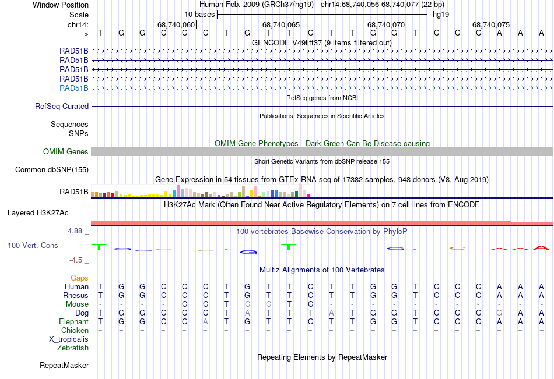Image resolution: width=554 pixels, height=379 pixels.
Task: Click the chr14 coordinate range text
Action: pyautogui.click(x=383, y=5)
